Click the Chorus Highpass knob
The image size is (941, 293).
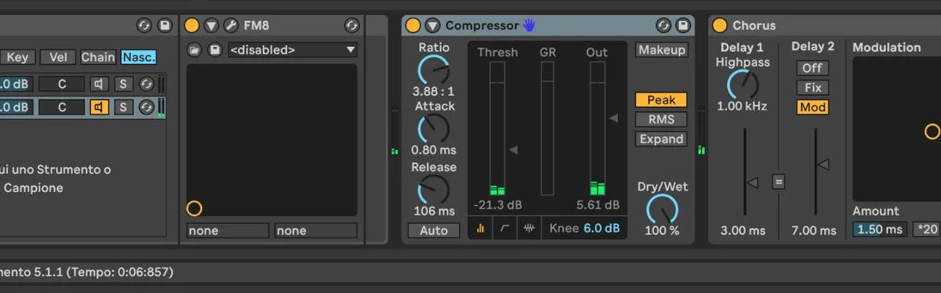point(743,85)
